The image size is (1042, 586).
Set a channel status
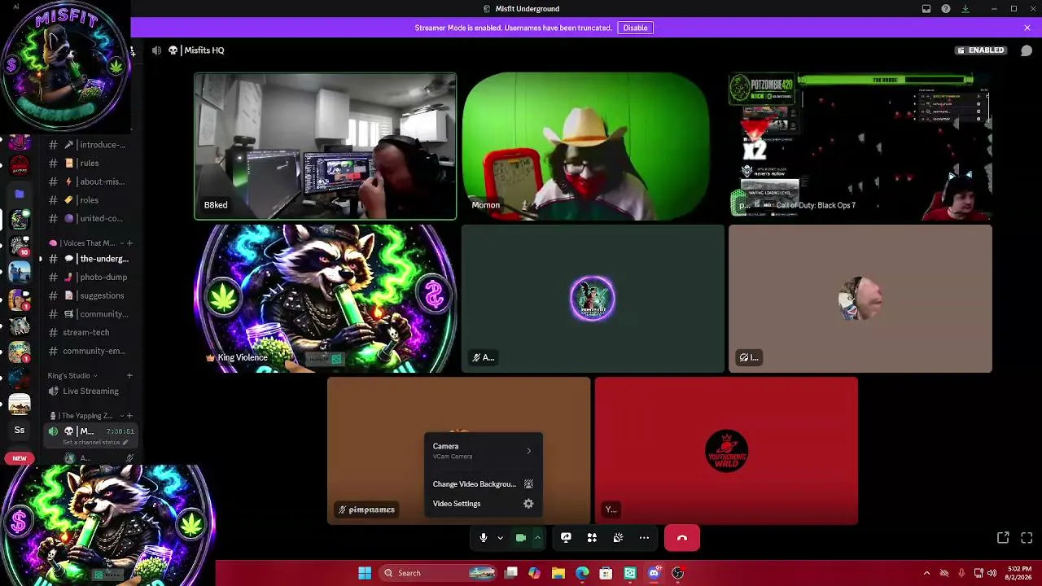click(x=95, y=443)
